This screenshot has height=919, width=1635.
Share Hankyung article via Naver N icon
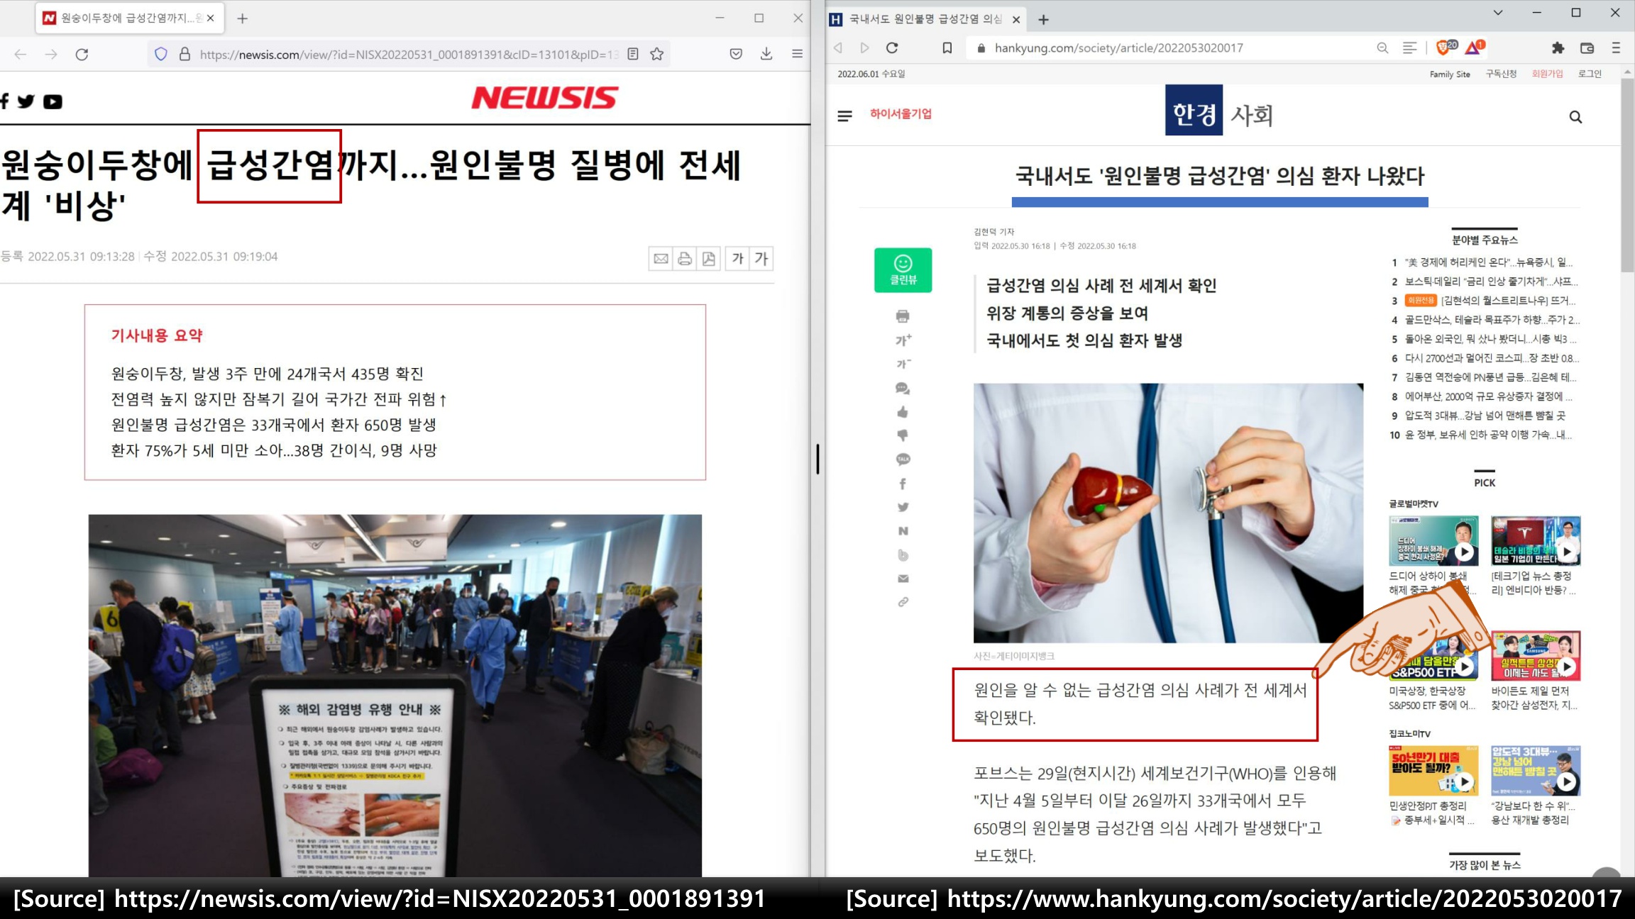point(903,531)
